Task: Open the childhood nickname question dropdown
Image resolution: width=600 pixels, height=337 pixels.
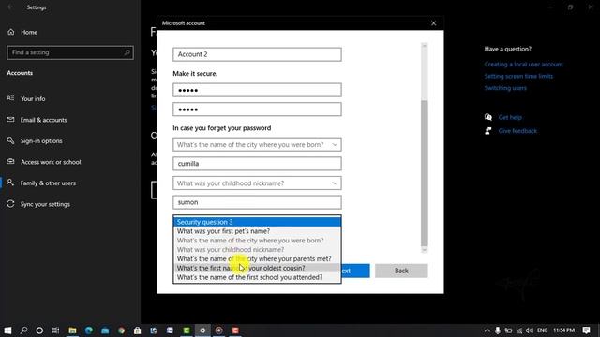Action: point(257,183)
